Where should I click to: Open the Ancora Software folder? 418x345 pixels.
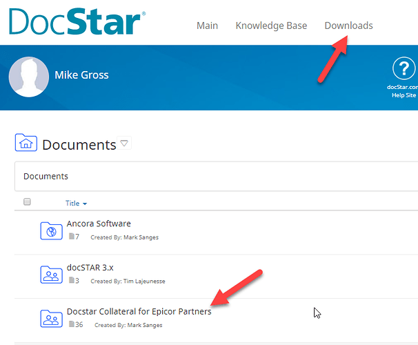point(99,224)
